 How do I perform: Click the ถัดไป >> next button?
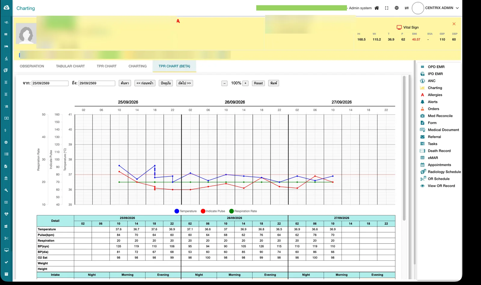(185, 83)
